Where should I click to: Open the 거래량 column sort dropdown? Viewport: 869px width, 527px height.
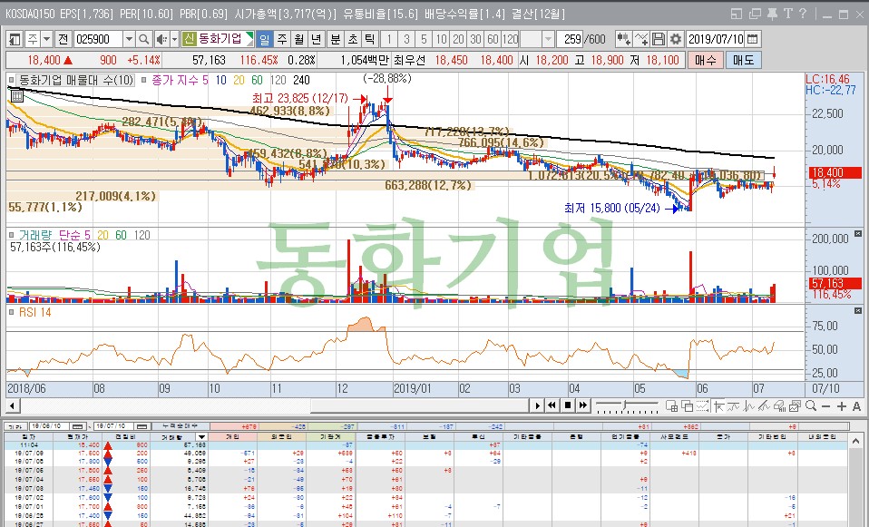click(x=201, y=436)
